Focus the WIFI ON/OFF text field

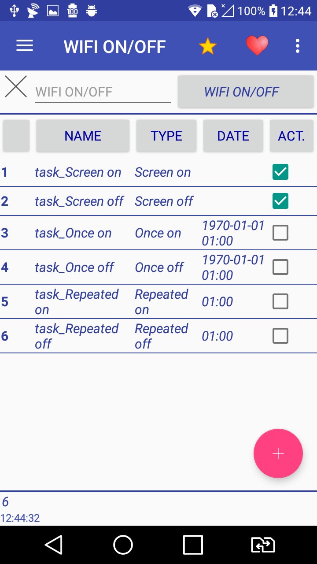point(103,92)
